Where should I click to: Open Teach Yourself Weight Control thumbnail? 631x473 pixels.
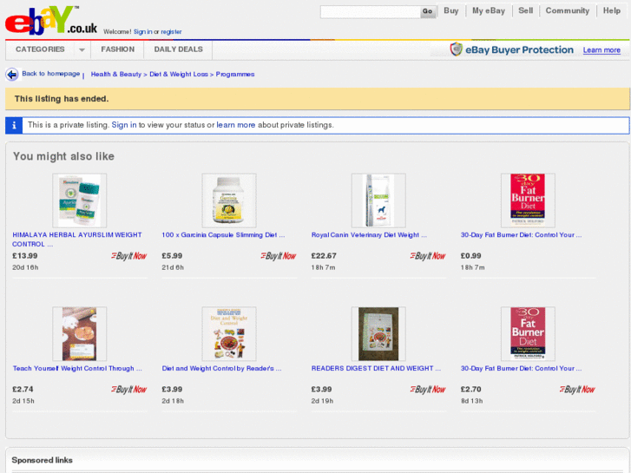(80, 334)
